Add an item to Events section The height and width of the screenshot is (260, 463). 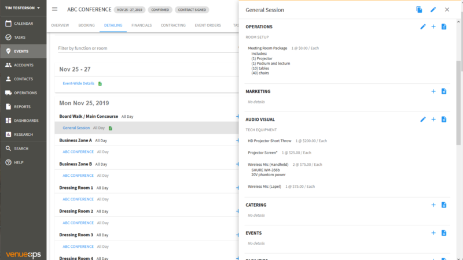[x=433, y=233]
